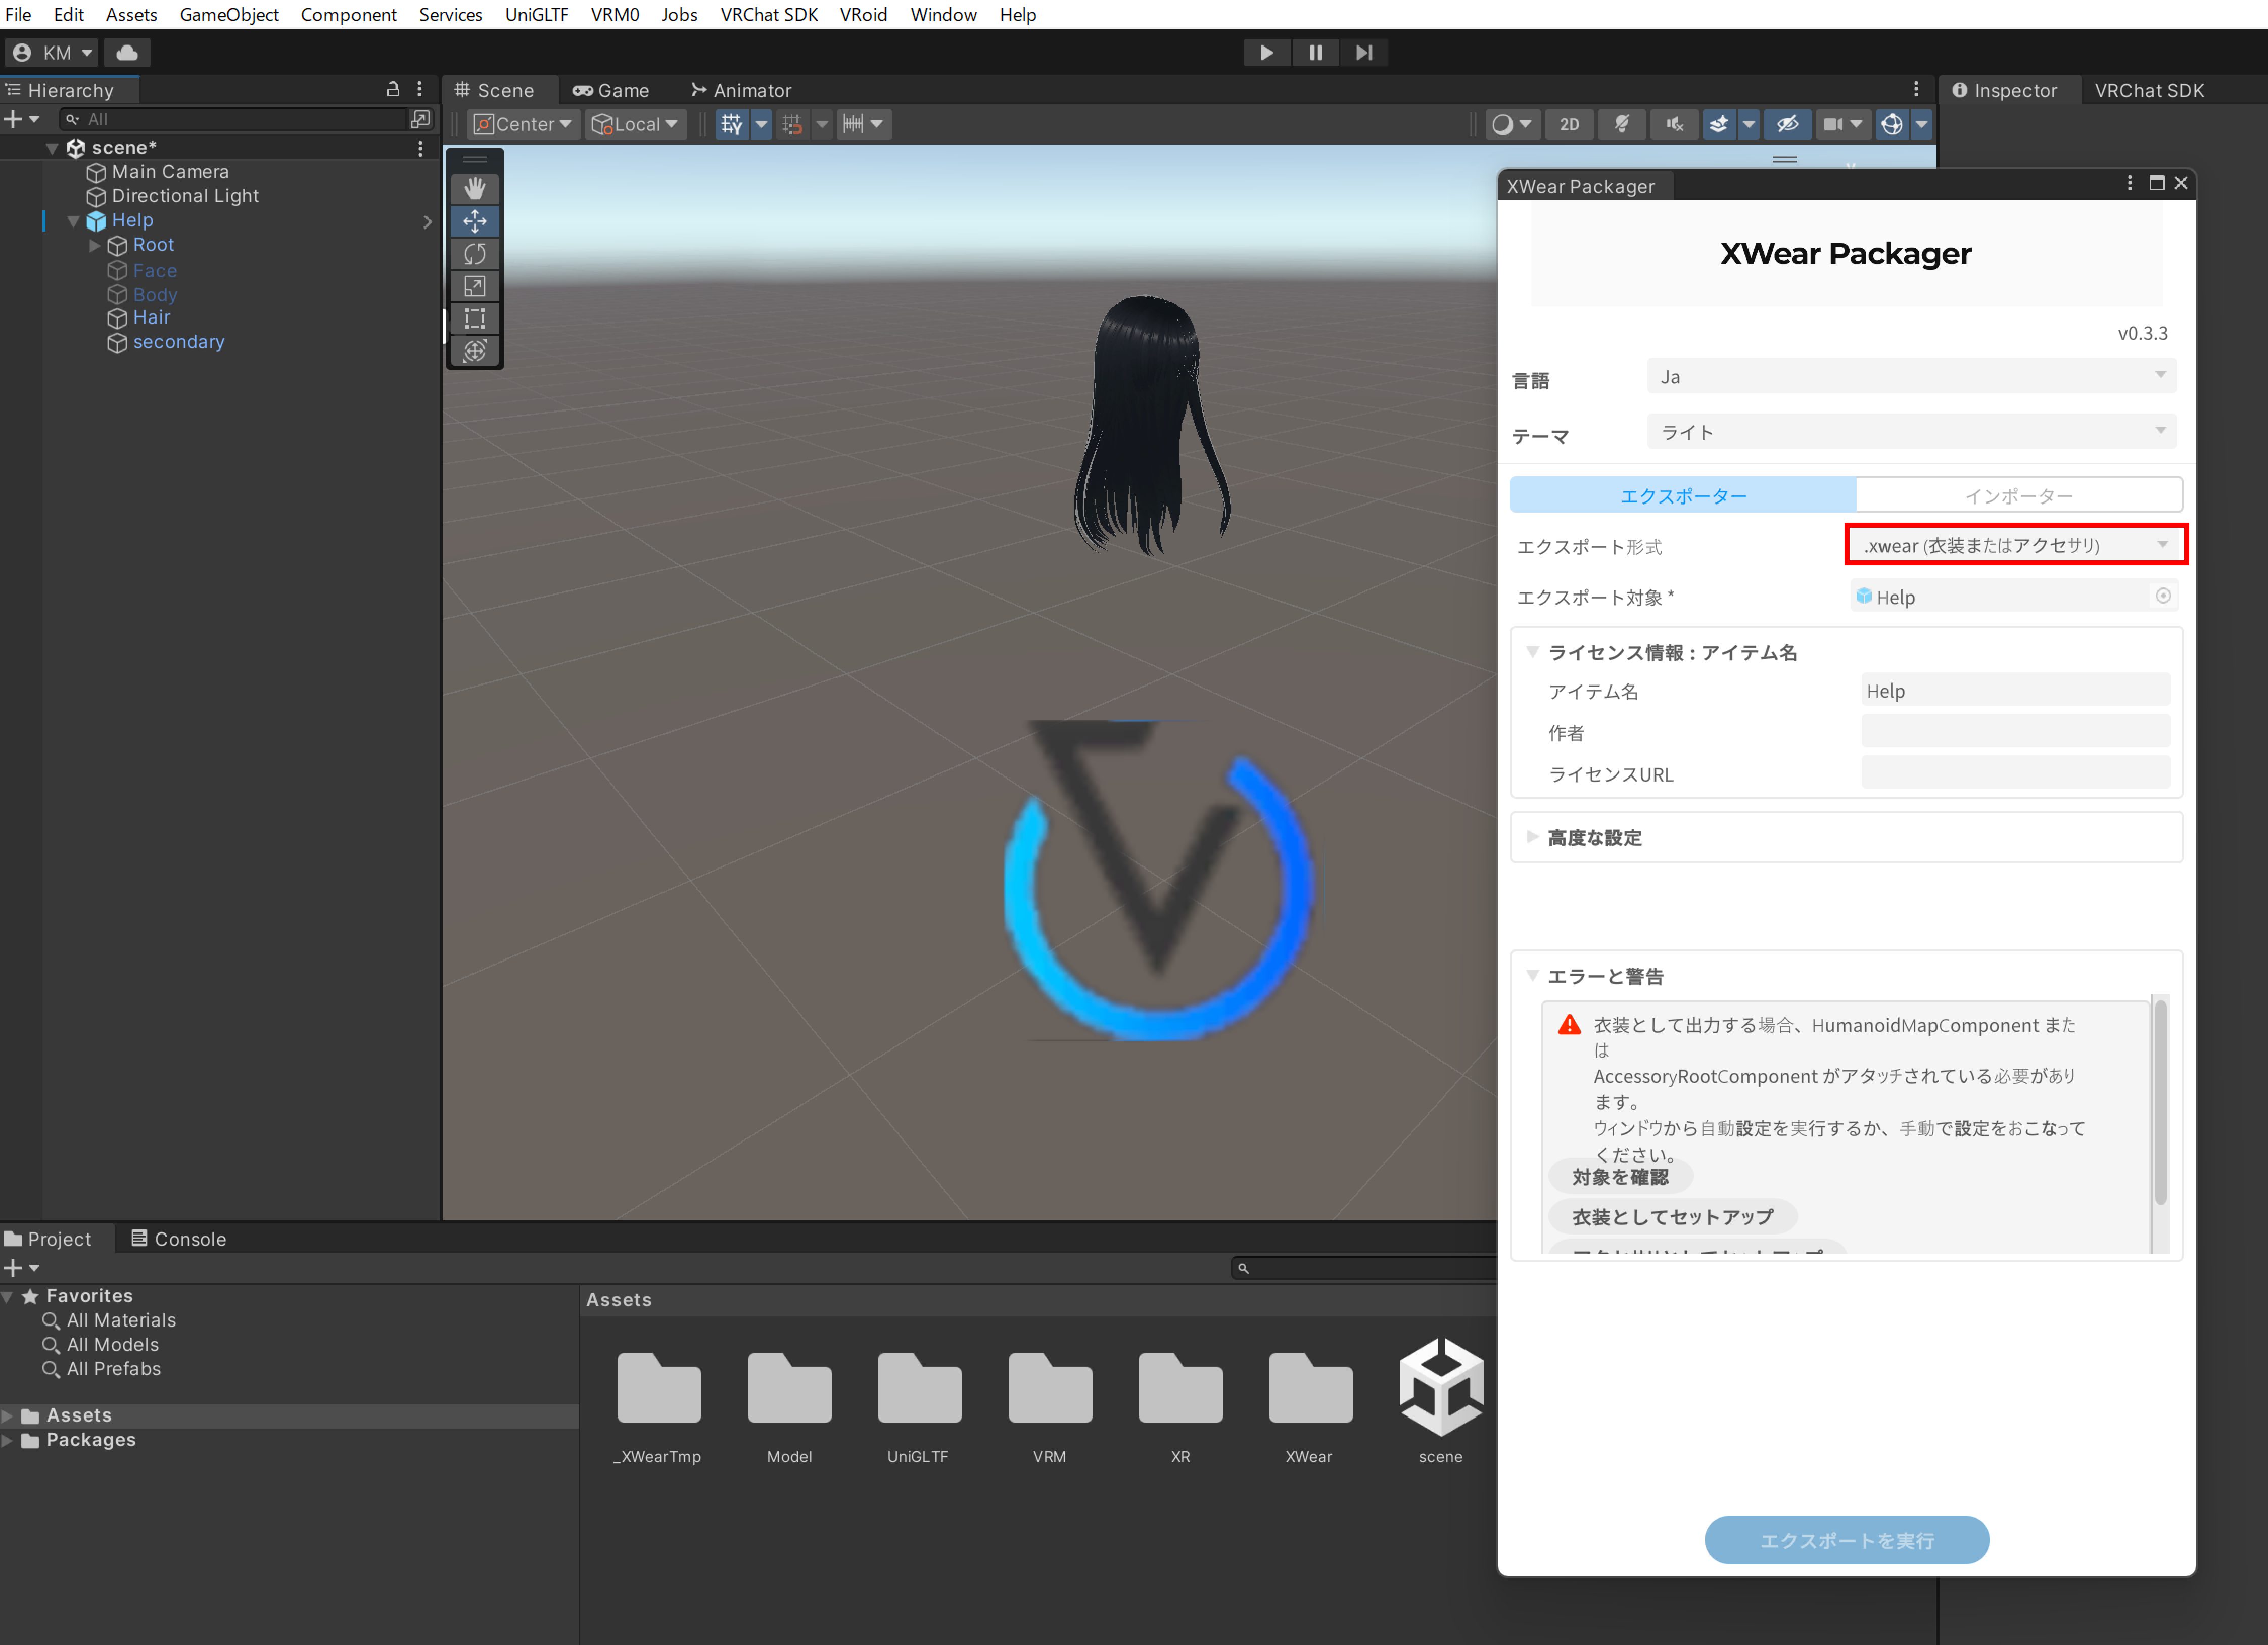
Task: Click the Hierarchy lock icon
Action: (x=393, y=89)
